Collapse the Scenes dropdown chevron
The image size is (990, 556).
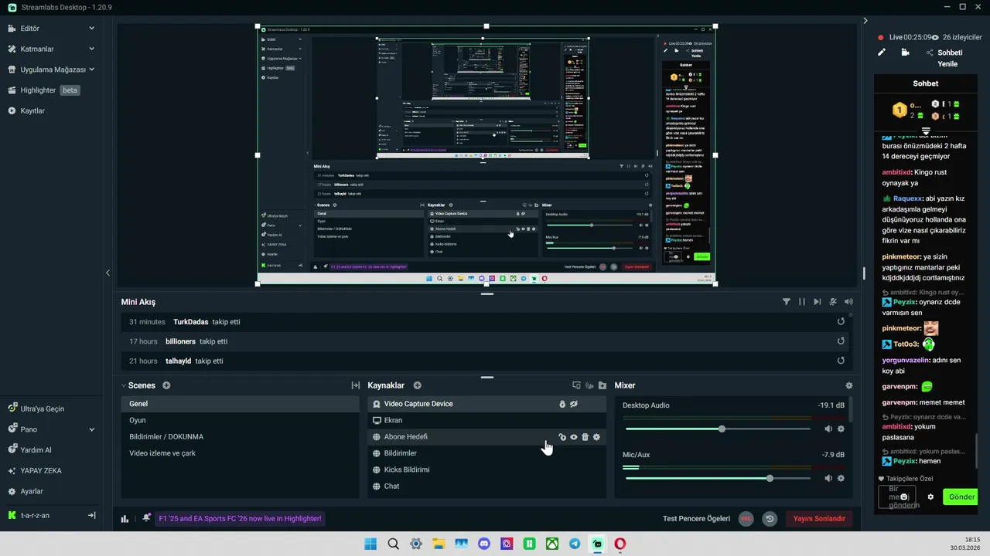(124, 385)
